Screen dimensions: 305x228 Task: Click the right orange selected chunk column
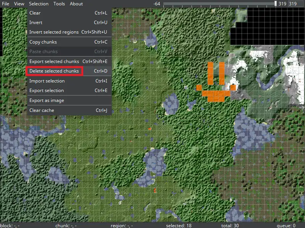tap(222, 73)
